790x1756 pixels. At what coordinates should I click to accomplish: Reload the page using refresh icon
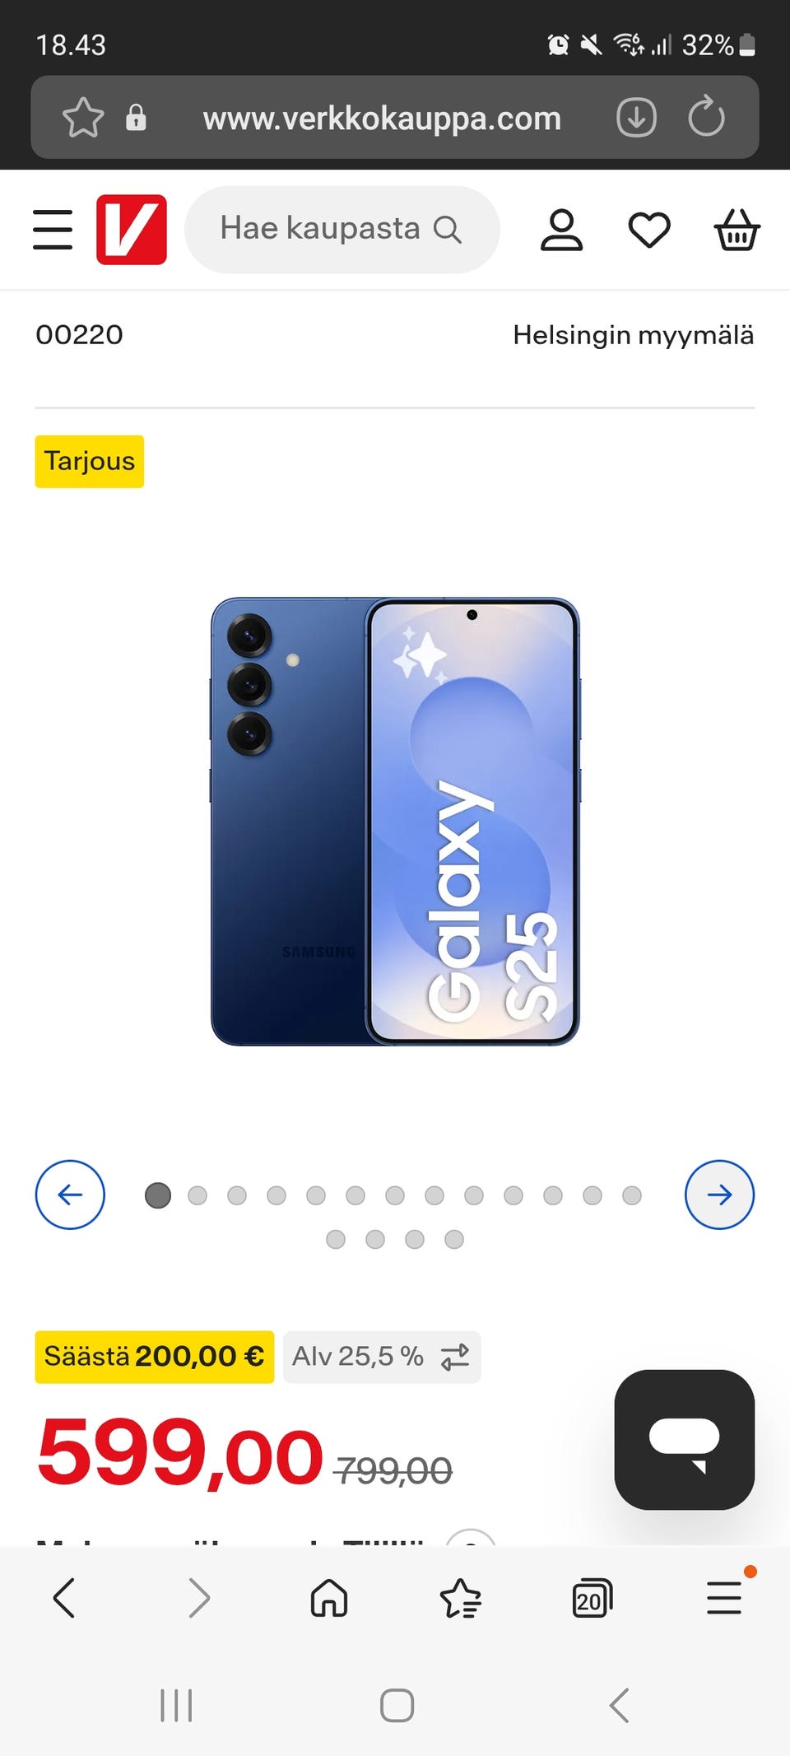[x=706, y=117]
